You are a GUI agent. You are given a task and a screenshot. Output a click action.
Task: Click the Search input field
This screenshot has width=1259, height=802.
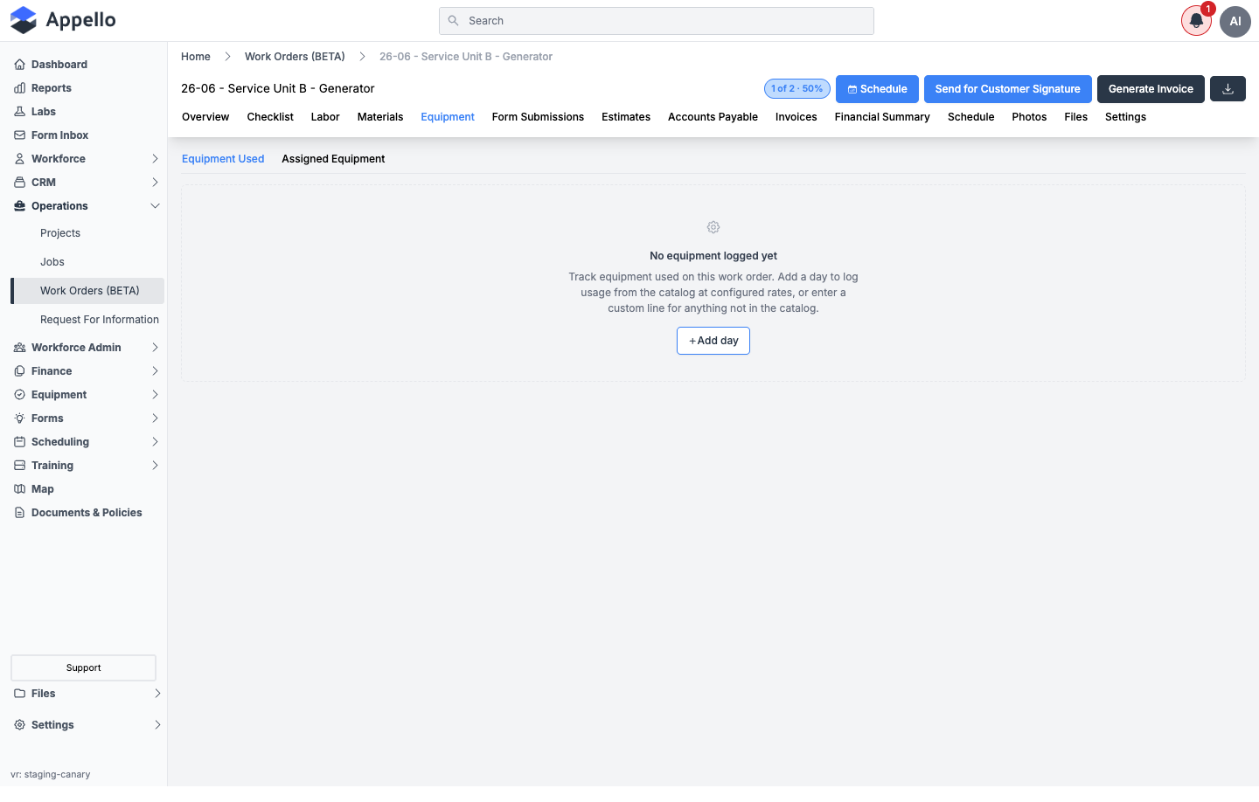coord(657,21)
